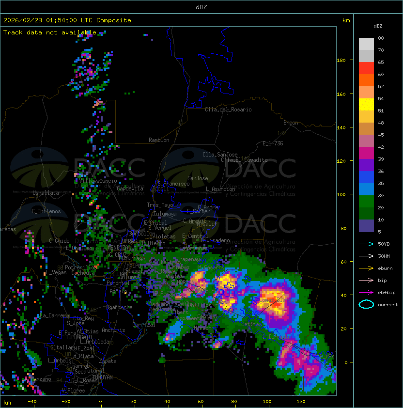
Task: Pick the magenta swatch below 42 dBZ
Action: 366,153
